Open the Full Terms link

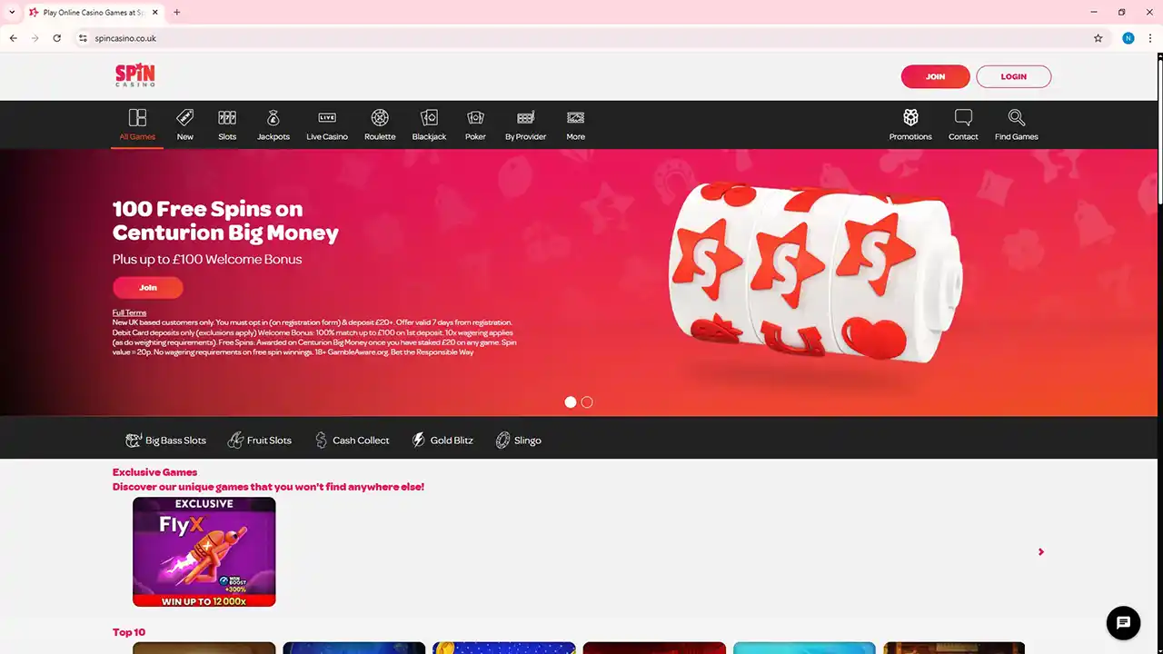pyautogui.click(x=129, y=313)
